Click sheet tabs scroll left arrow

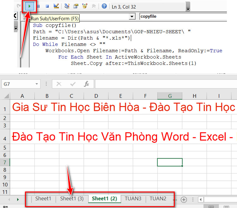pos(9,199)
